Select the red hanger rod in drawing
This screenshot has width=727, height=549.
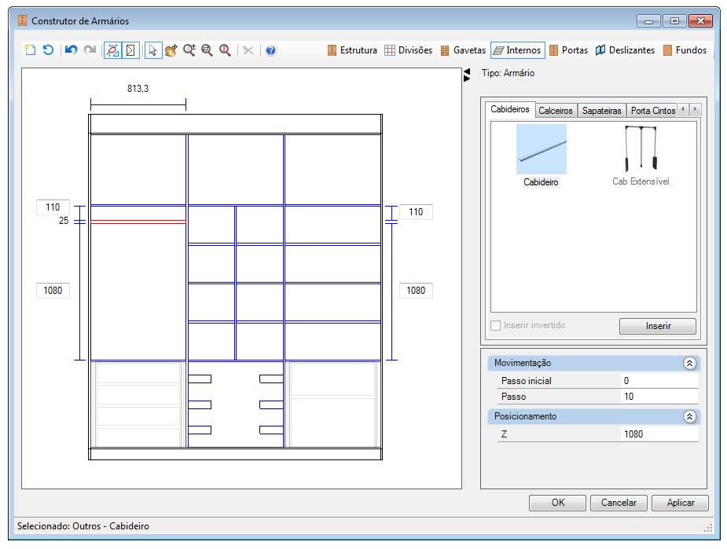pyautogui.click(x=138, y=222)
